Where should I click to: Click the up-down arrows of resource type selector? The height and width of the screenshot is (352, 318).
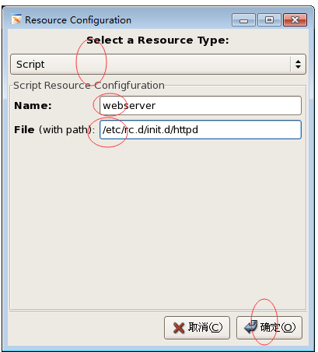[298, 64]
